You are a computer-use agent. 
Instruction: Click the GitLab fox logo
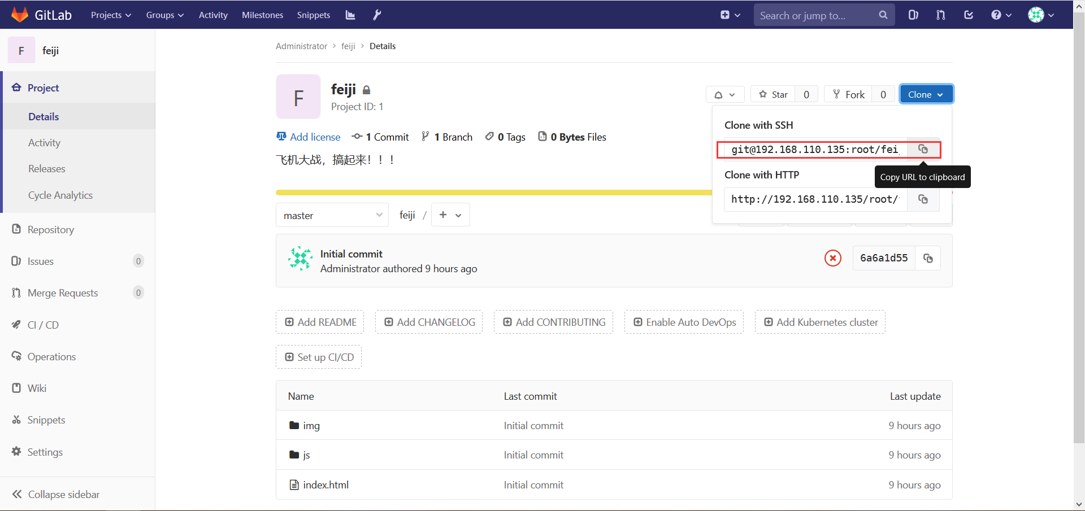(x=20, y=15)
